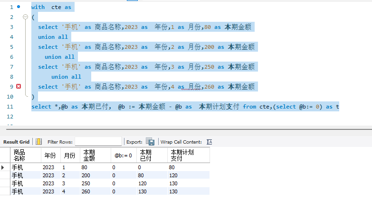372x209 pixels.
Task: Click the 商品名称 column header
Action: click(26, 155)
